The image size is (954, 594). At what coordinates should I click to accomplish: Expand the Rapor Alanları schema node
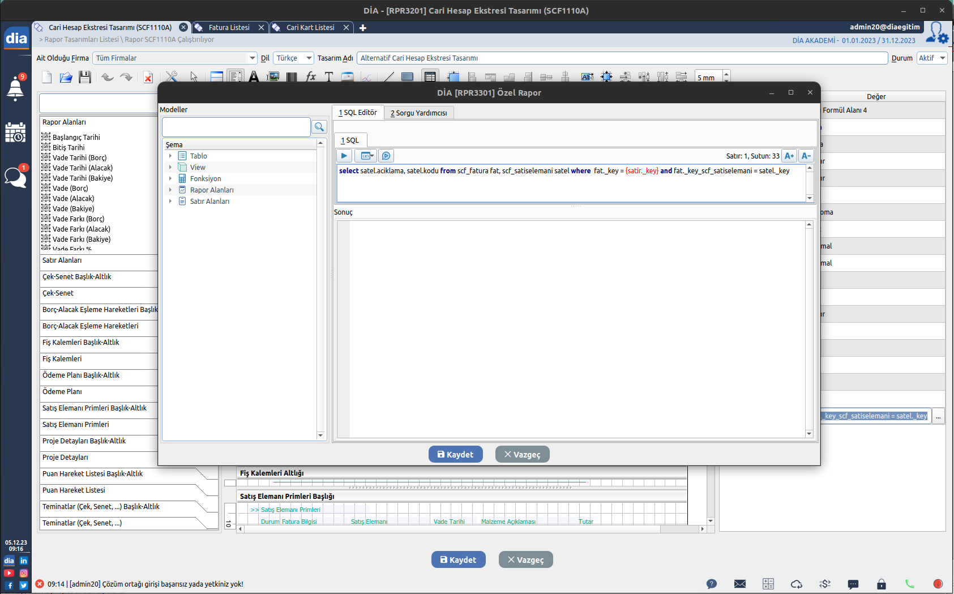(x=170, y=190)
